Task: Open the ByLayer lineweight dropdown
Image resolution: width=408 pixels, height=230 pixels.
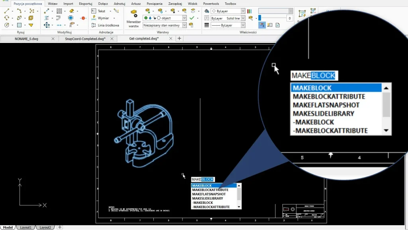Action: (x=243, y=25)
